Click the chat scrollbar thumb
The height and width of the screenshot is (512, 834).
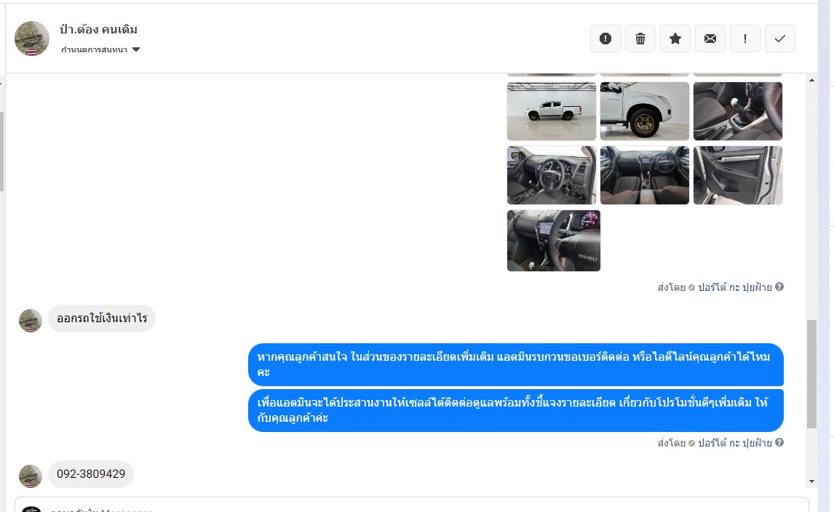tap(811, 374)
